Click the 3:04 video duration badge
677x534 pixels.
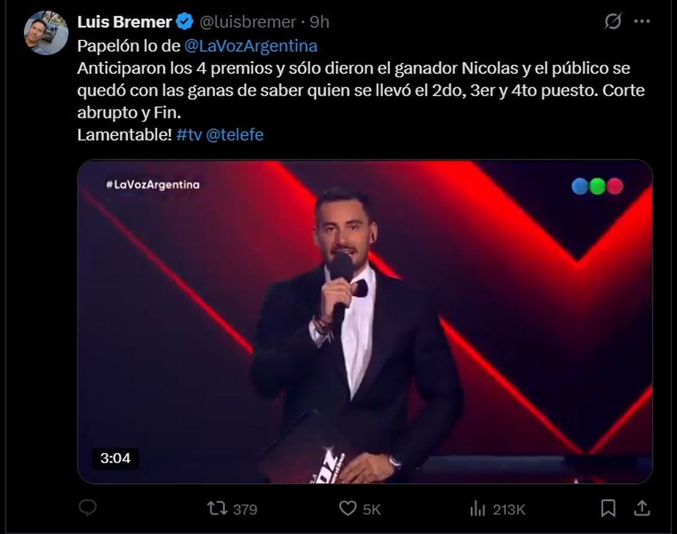(x=115, y=458)
